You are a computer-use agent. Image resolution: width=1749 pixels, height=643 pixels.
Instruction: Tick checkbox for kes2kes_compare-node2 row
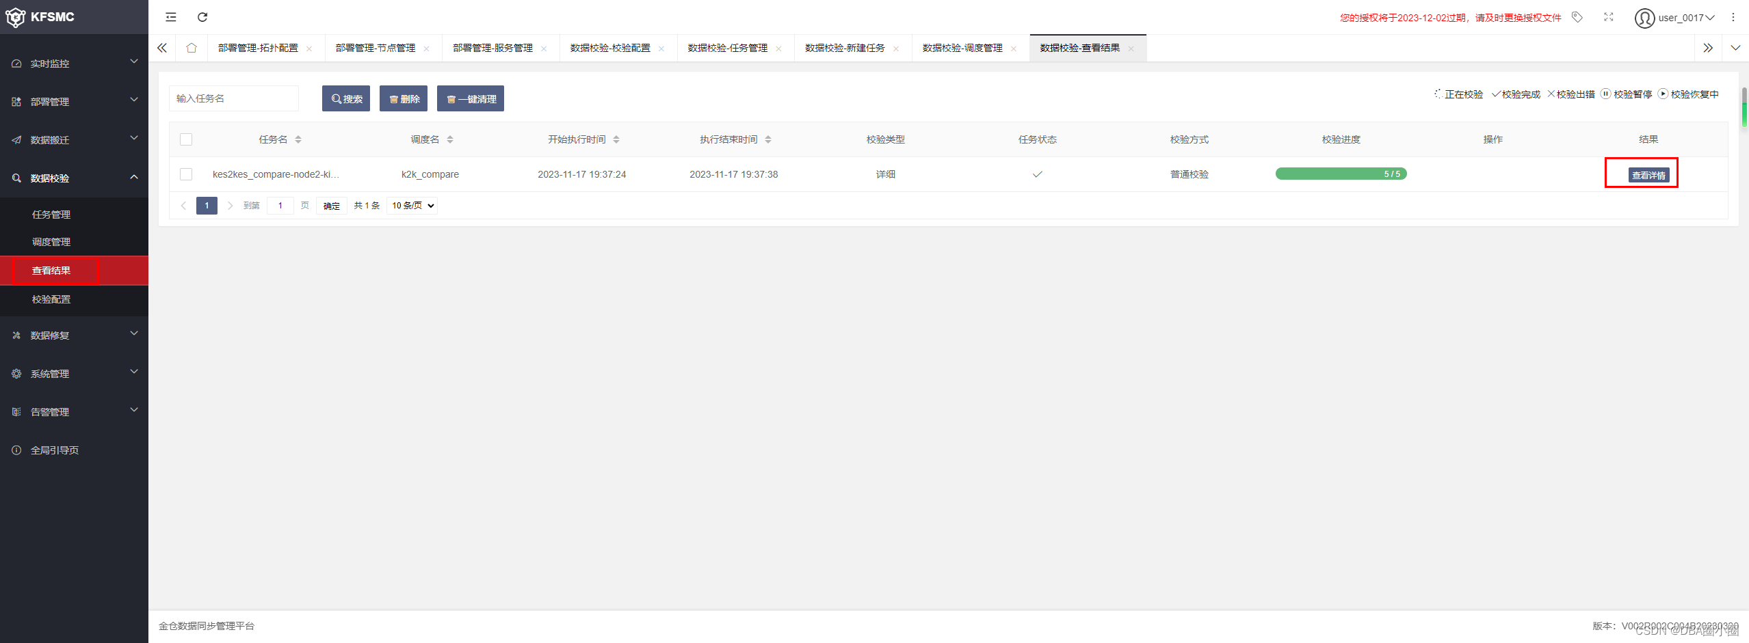tap(186, 174)
